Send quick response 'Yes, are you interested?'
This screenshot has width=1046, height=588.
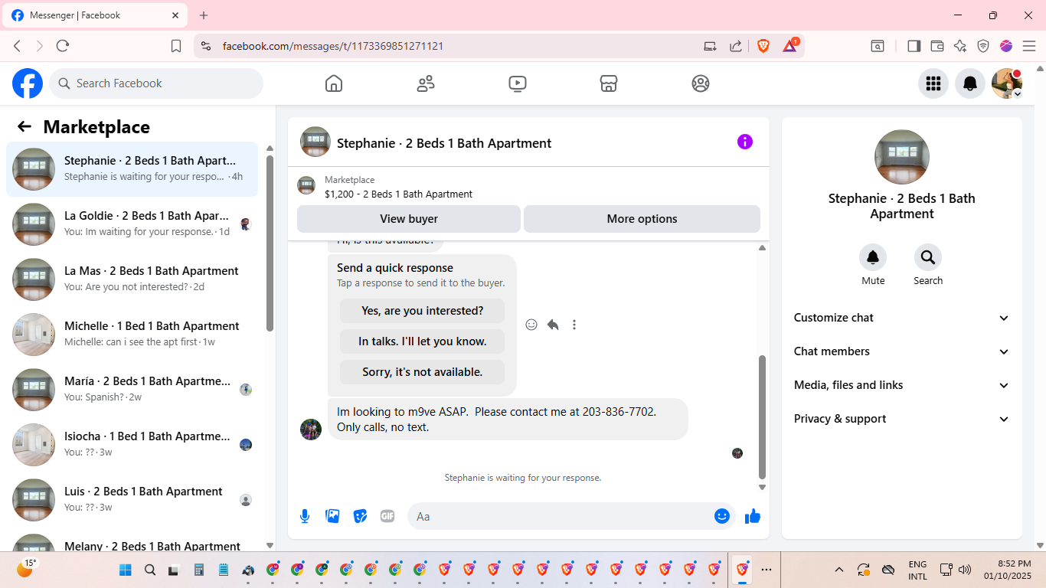point(423,311)
